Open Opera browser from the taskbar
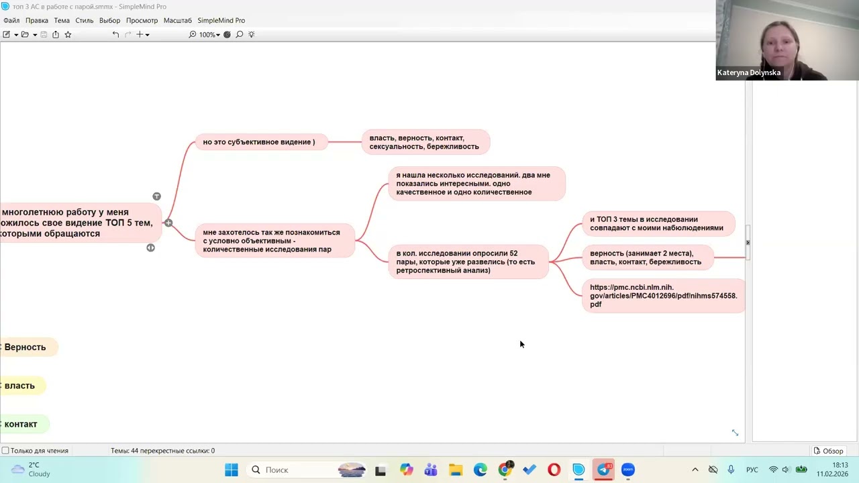This screenshot has width=859, height=483. tap(554, 470)
